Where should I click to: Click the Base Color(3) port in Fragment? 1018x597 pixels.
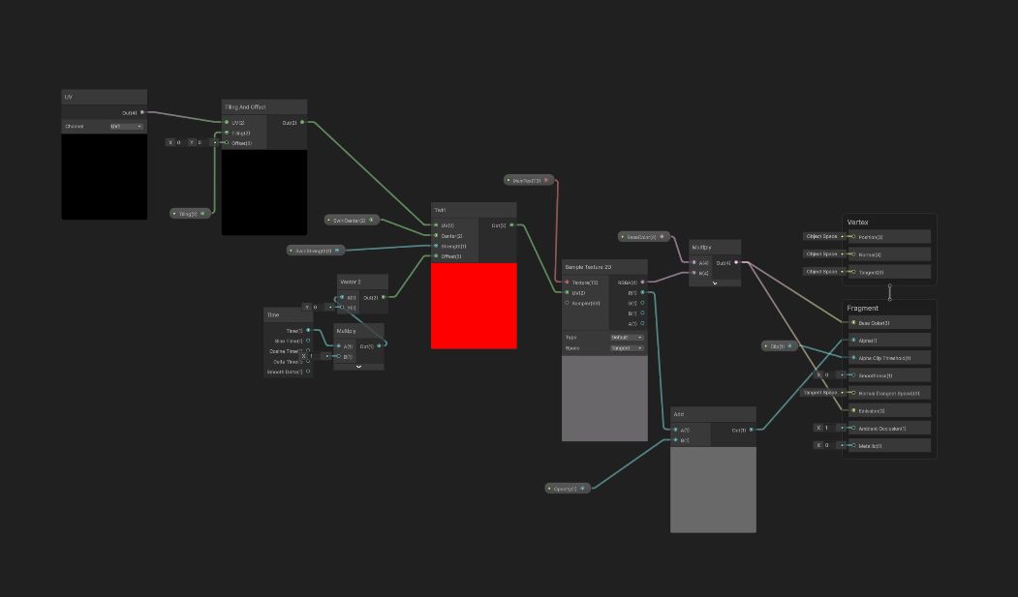[852, 323]
